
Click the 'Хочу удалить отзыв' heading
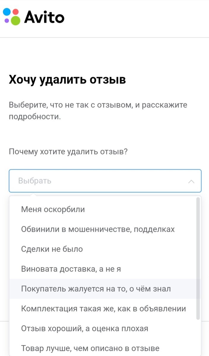(x=67, y=80)
